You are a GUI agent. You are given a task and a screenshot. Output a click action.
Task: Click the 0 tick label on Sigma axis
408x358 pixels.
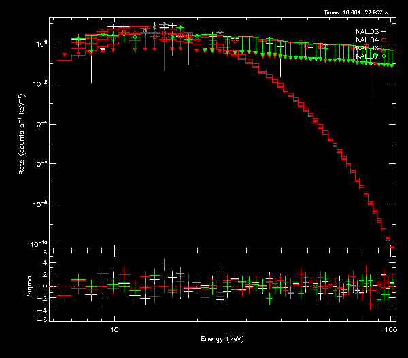pos(45,287)
